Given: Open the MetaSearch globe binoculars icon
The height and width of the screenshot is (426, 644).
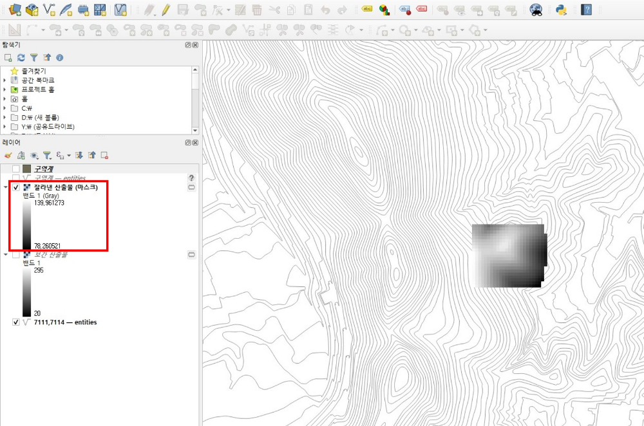Looking at the screenshot, I should point(536,10).
